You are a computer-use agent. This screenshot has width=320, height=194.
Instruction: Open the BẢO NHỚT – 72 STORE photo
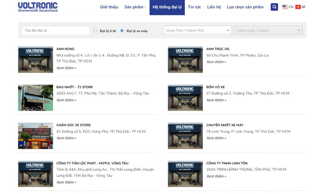click(35, 98)
